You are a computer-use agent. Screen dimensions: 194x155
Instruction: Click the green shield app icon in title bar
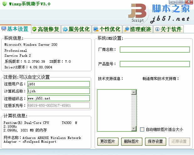5,3
